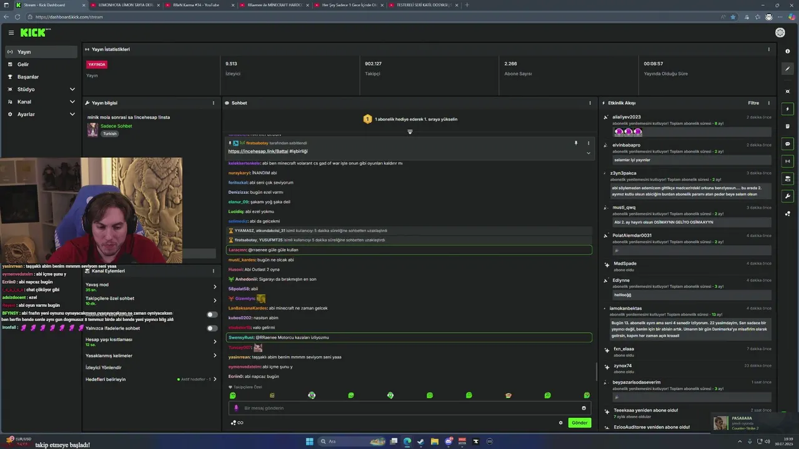Open the hamburger menu next to Kick logo
This screenshot has width=799, height=449.
pyautogui.click(x=11, y=32)
